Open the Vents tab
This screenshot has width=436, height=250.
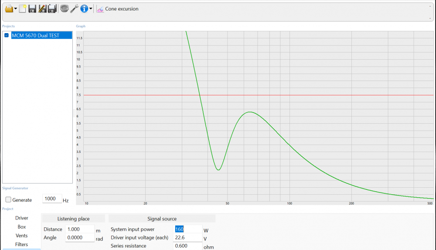22,236
